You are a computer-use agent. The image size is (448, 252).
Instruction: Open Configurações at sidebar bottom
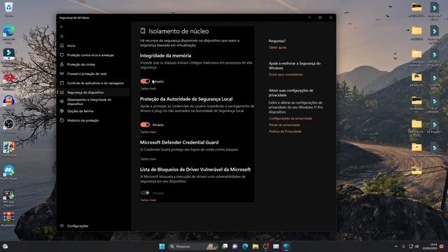pyautogui.click(x=78, y=226)
